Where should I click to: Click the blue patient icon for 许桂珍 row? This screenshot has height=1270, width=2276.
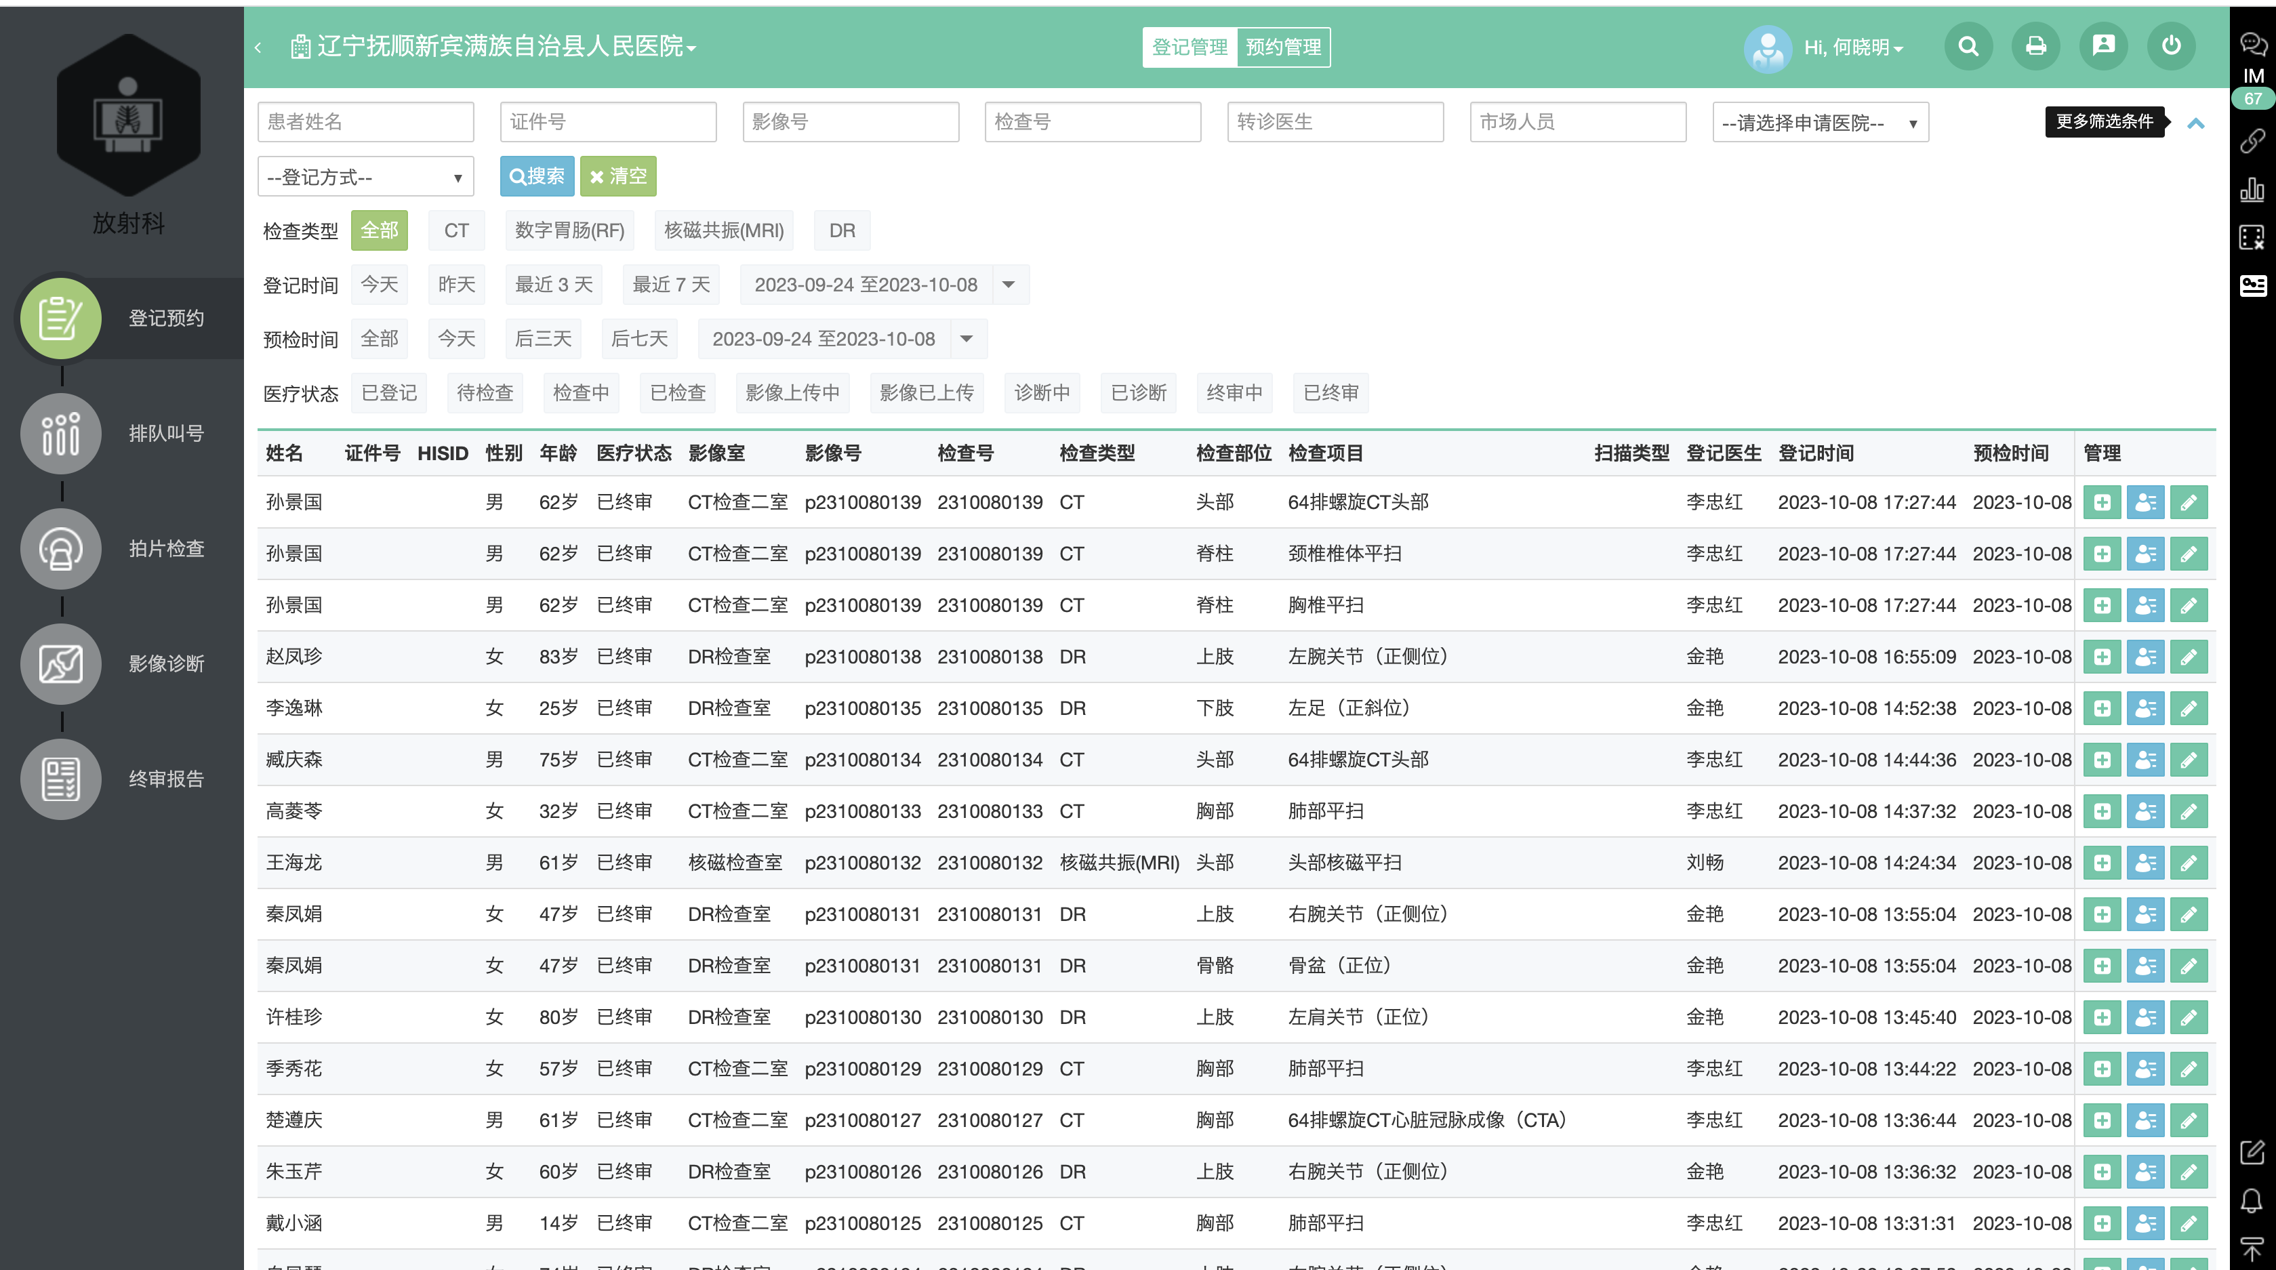[2145, 1017]
